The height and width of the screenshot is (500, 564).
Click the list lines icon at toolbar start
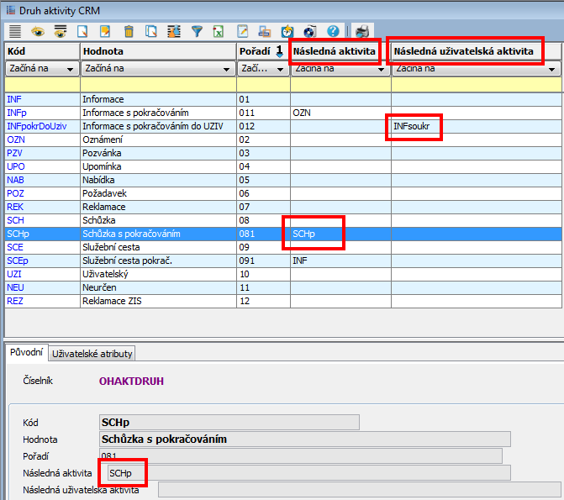coord(15,32)
